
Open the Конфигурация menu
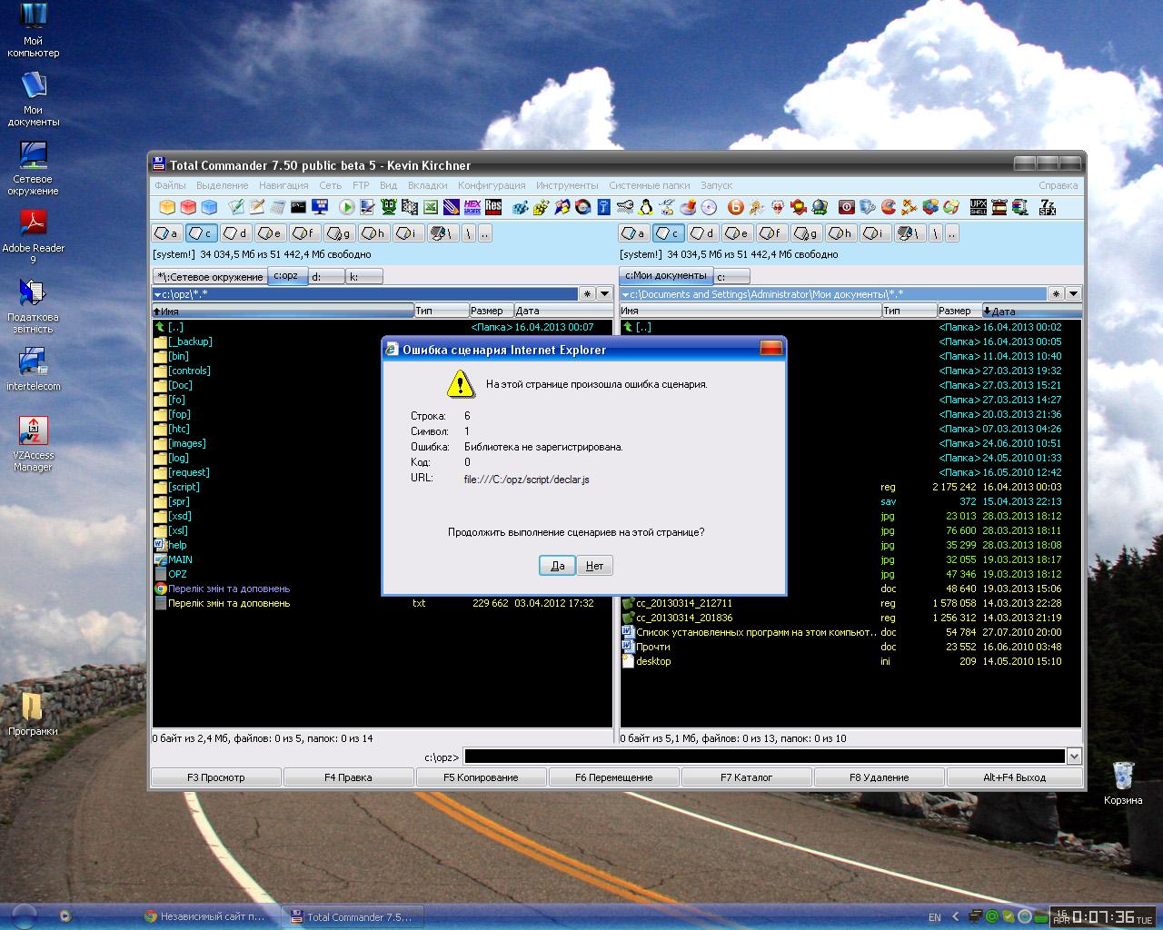pos(491,185)
